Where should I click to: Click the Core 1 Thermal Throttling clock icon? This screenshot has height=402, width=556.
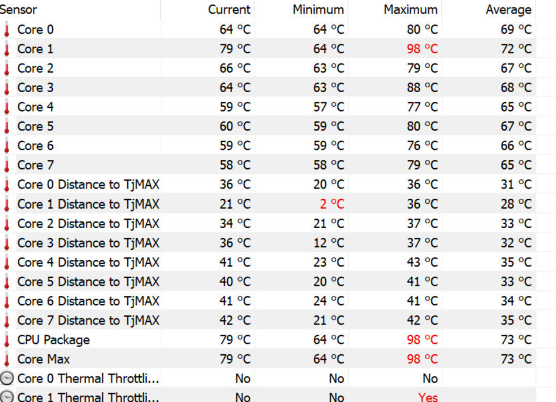pos(7,396)
